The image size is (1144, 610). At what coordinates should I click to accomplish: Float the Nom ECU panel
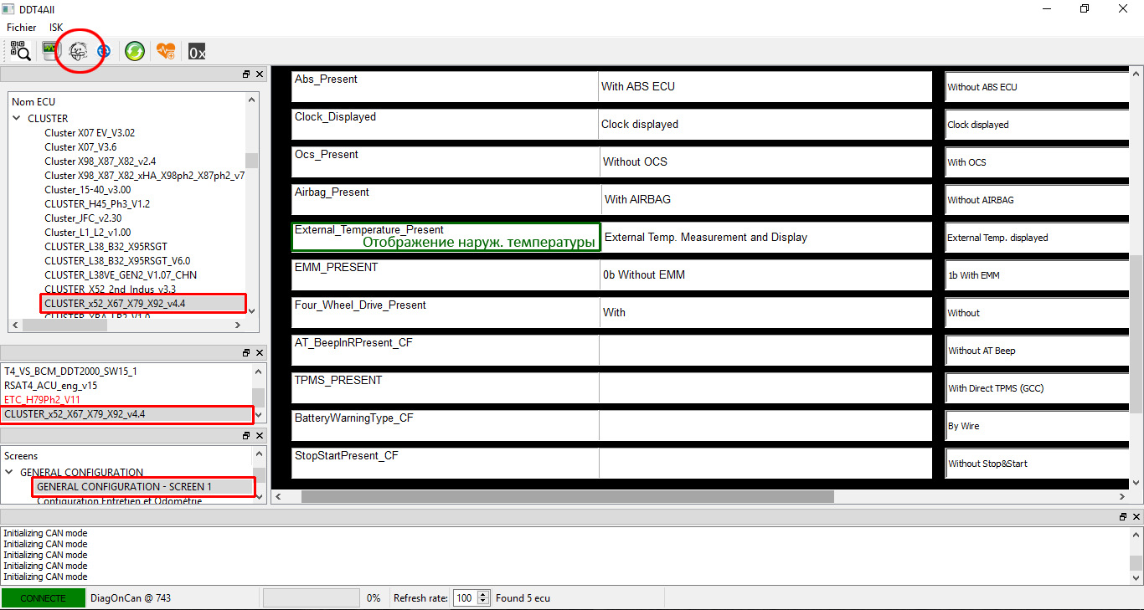[246, 74]
